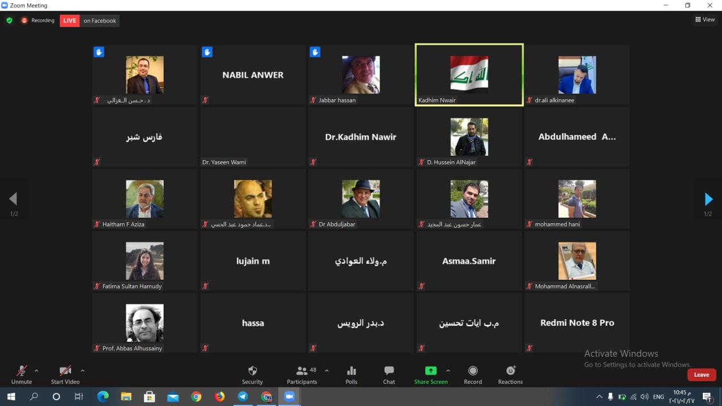Click the green Share Screen button

(431, 374)
